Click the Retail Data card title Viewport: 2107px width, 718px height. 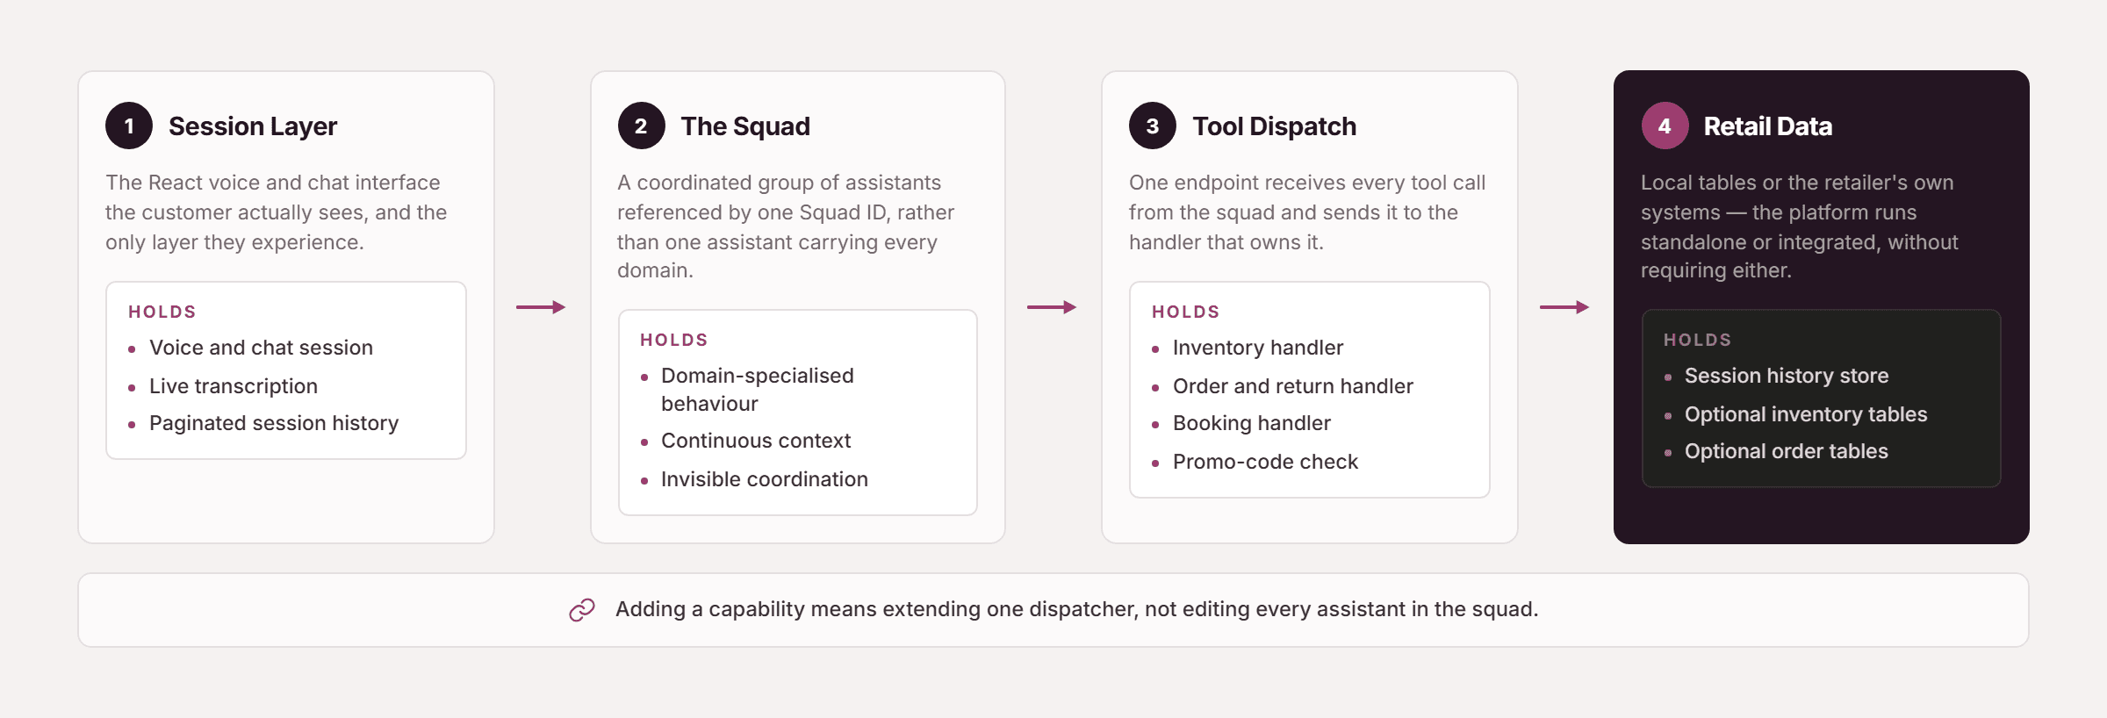tap(1767, 126)
